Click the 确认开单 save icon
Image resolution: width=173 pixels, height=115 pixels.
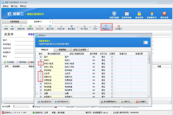(x=50, y=26)
